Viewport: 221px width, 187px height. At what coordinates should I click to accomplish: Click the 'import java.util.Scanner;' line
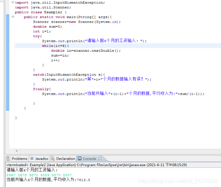click(x=43, y=7)
